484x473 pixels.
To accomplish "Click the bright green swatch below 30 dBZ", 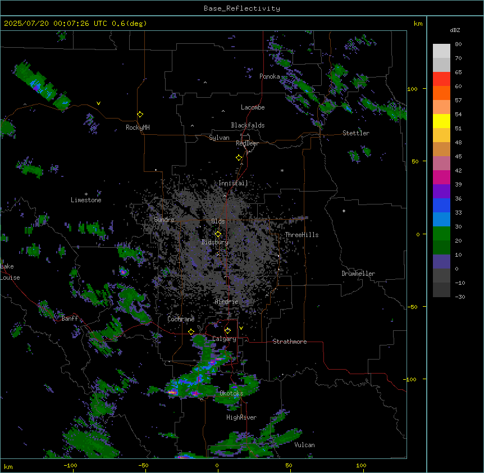I will pyautogui.click(x=441, y=234).
